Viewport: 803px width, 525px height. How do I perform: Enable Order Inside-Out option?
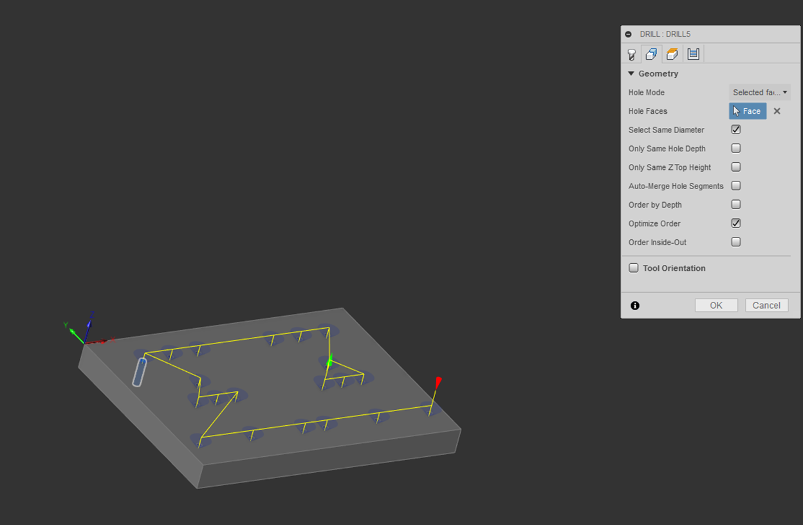[736, 242]
